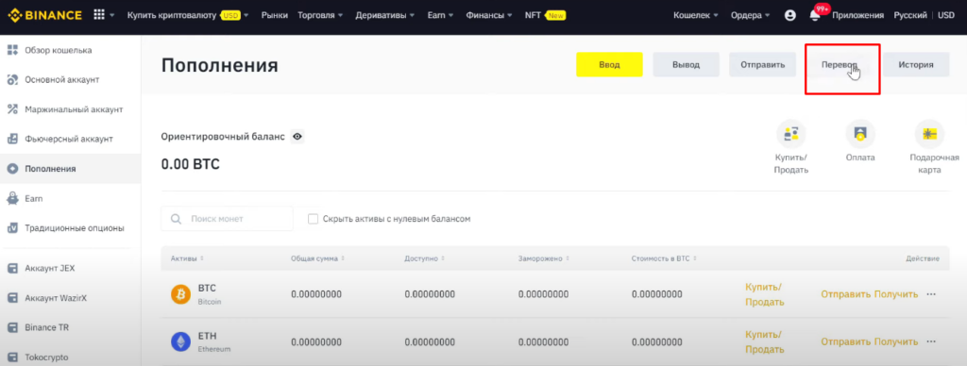Click the Обзор кошелька sidebar icon
The image size is (967, 366).
click(x=12, y=50)
